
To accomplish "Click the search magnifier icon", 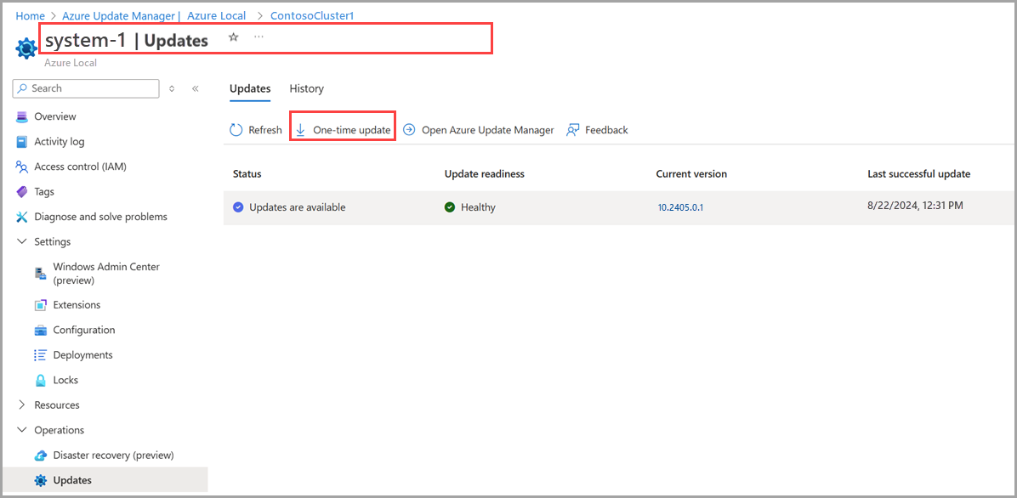I will (22, 88).
